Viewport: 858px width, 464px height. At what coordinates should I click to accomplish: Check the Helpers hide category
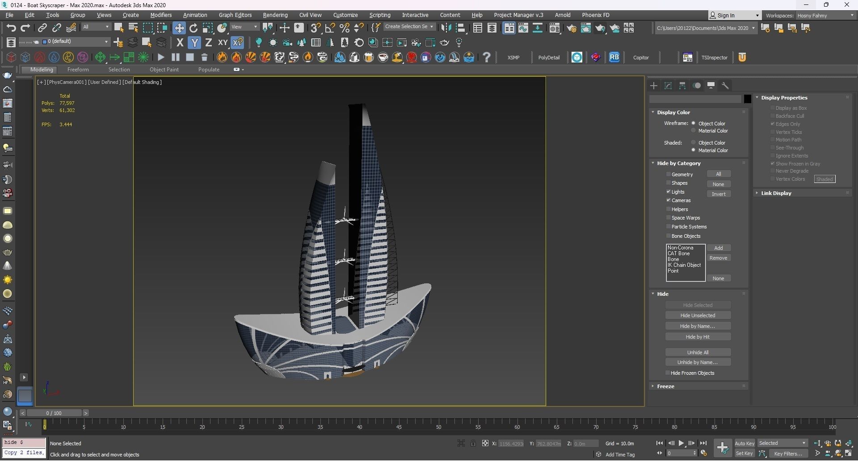pos(669,209)
